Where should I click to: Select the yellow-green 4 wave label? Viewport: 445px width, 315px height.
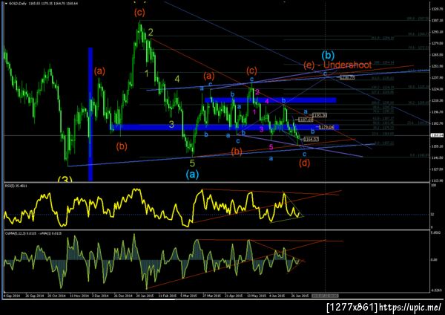click(177, 79)
